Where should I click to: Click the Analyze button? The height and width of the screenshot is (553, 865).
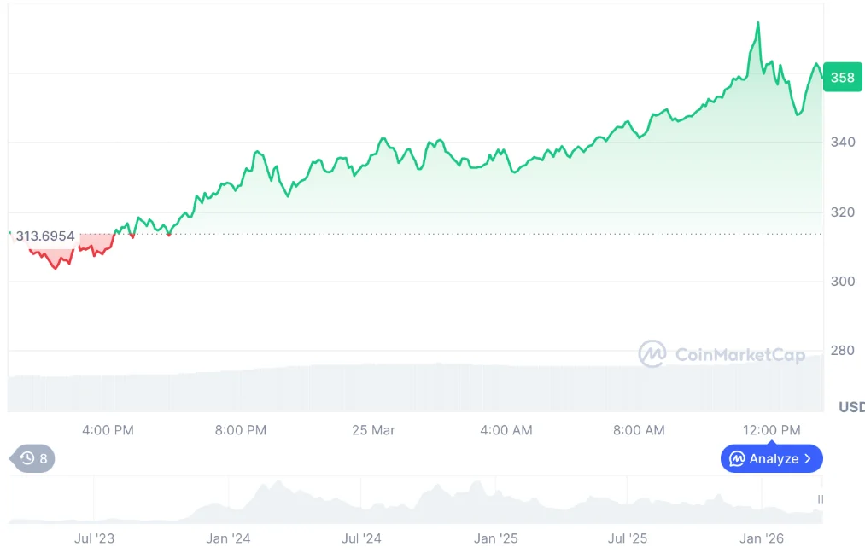pos(771,458)
